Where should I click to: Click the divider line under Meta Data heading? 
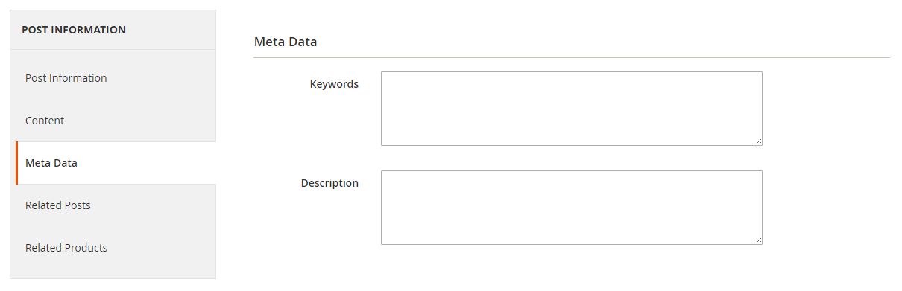[x=572, y=57]
